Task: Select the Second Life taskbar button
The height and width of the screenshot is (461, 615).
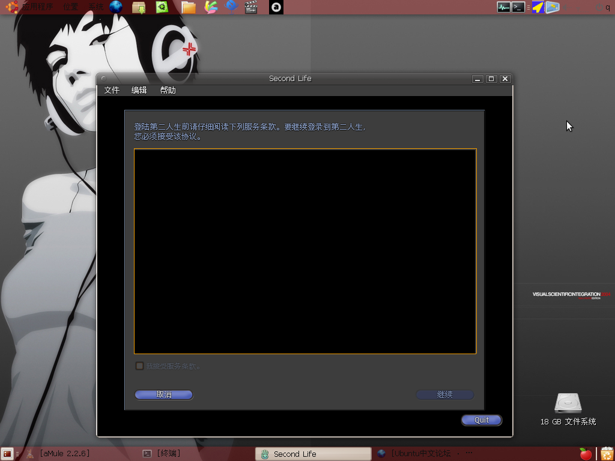Action: coord(314,454)
